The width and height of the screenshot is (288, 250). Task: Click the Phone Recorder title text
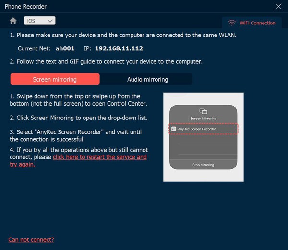(x=25, y=7)
